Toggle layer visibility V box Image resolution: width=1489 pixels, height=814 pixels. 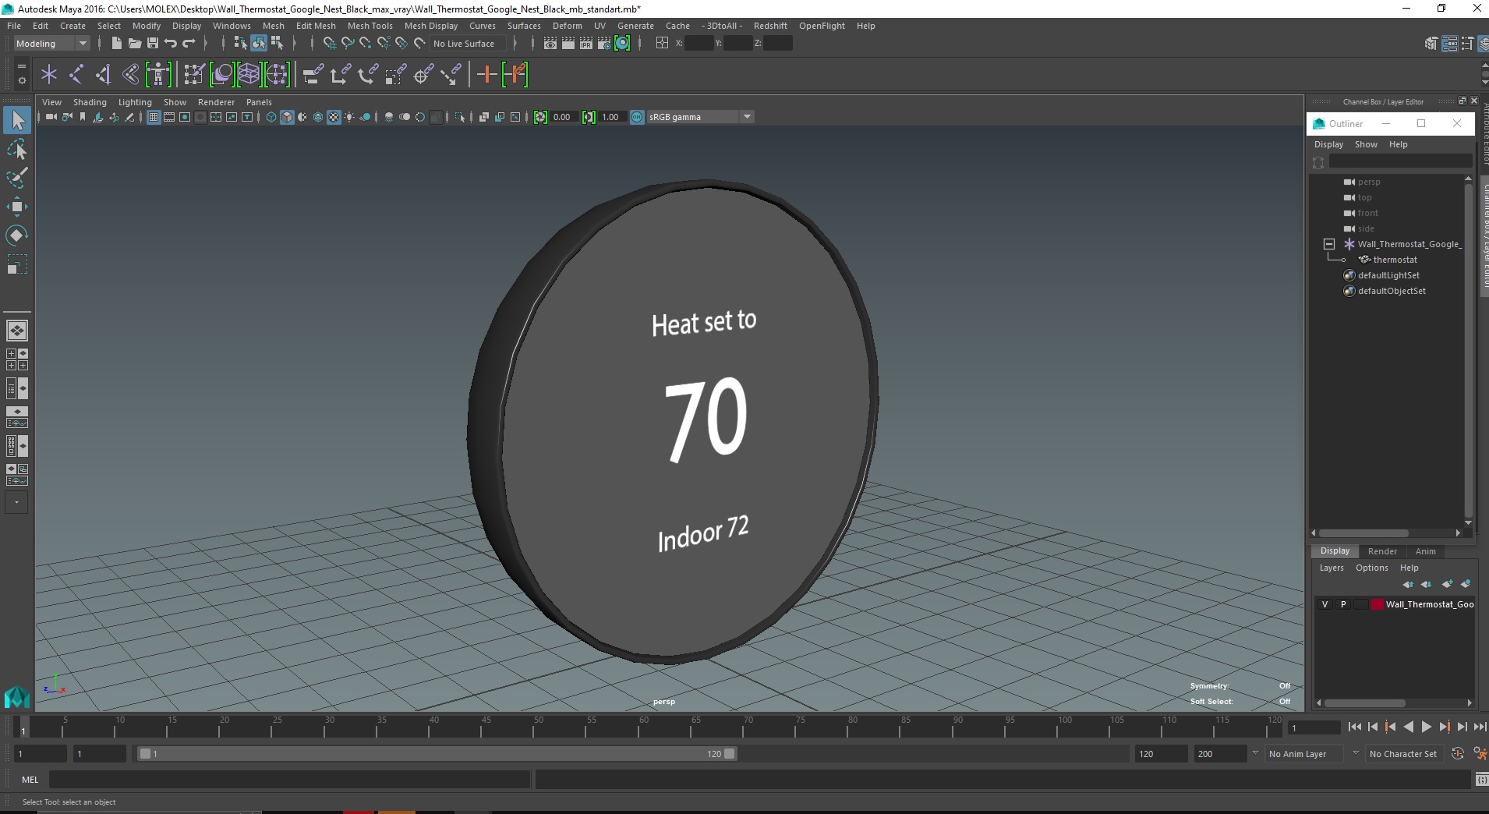coord(1325,604)
